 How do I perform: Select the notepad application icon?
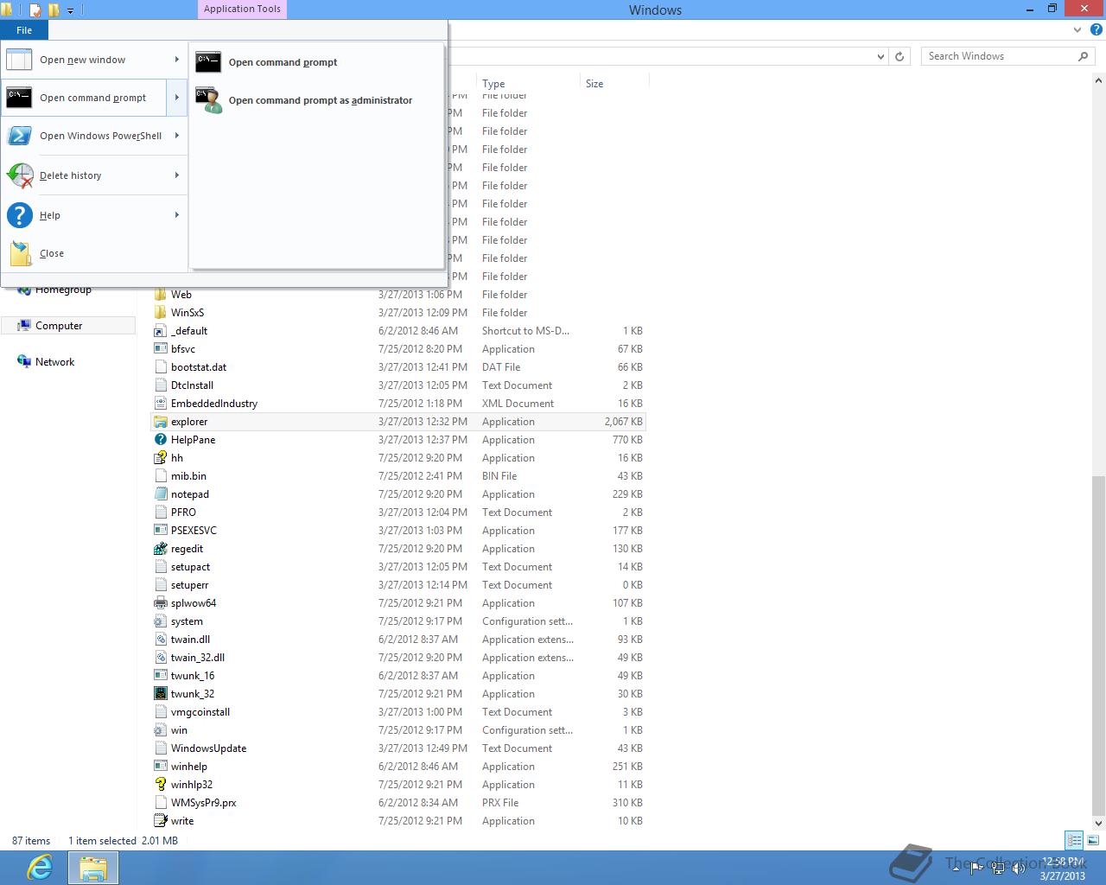click(160, 494)
